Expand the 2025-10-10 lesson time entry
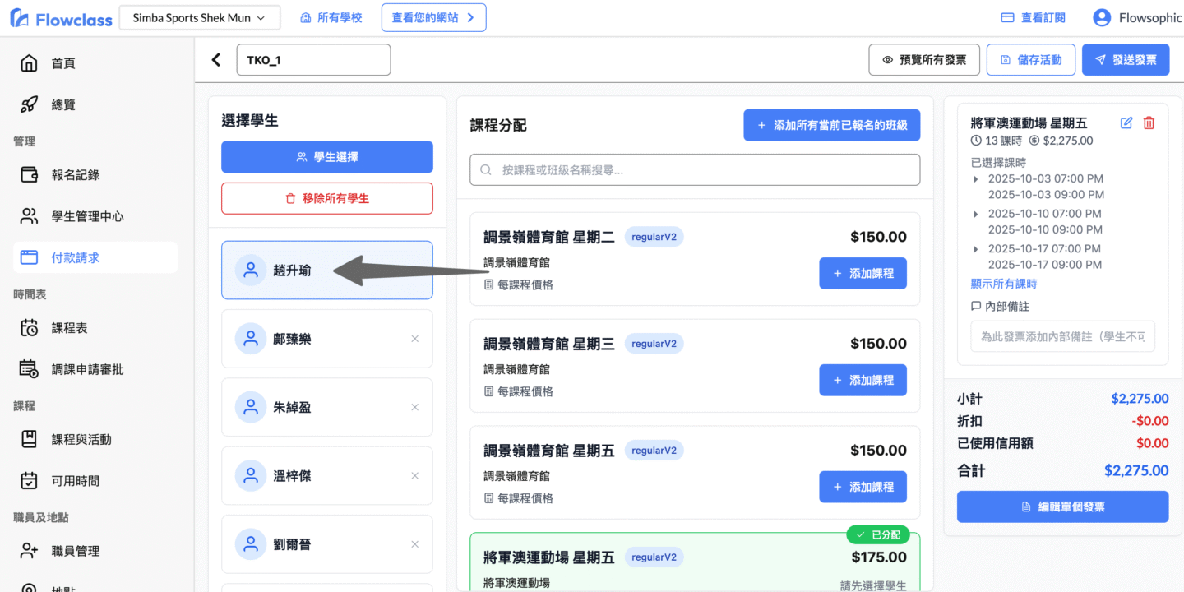Screen dimensions: 1184x592 (976, 214)
